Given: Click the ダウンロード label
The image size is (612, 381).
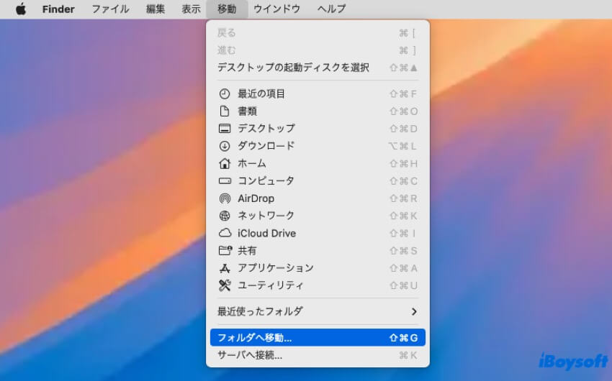Looking at the screenshot, I should (266, 146).
